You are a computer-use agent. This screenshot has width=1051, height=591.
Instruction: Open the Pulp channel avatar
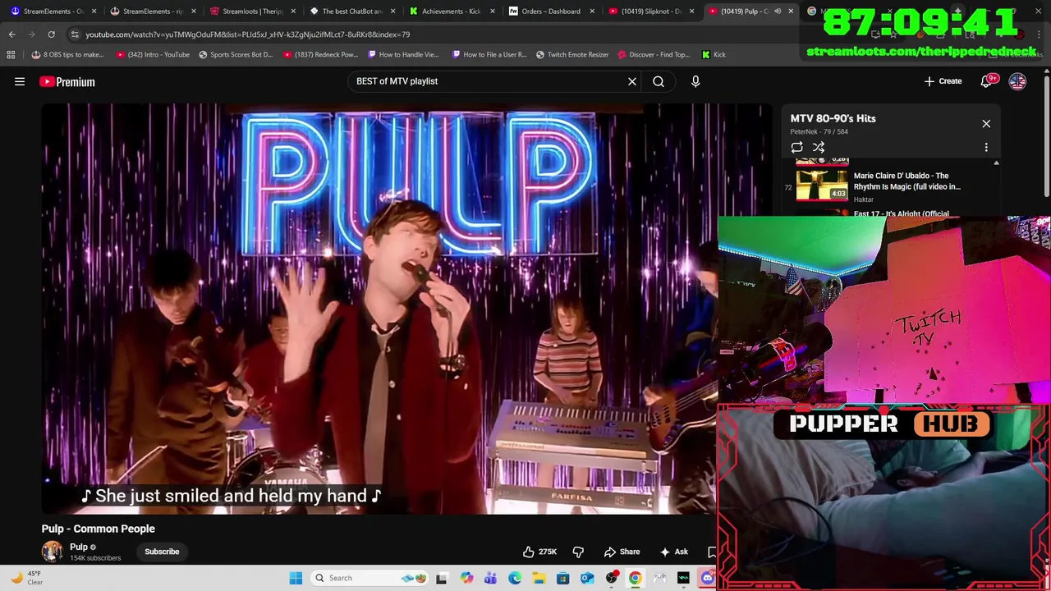pos(53,552)
